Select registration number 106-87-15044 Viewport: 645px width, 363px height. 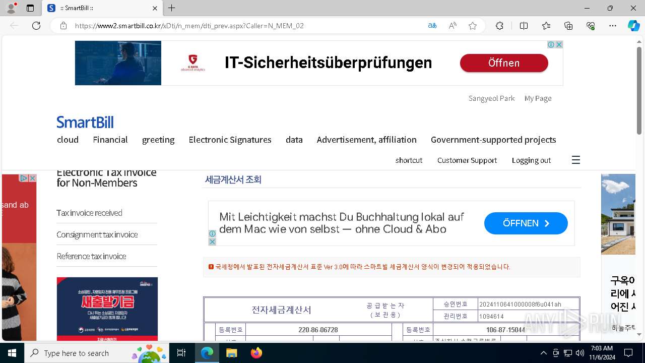click(x=505, y=330)
